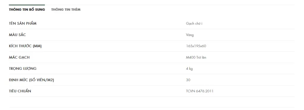This screenshot has width=304, height=110.
Task: Click the KÍCH THƯỚC (MM) label
Action: pyautogui.click(x=25, y=46)
